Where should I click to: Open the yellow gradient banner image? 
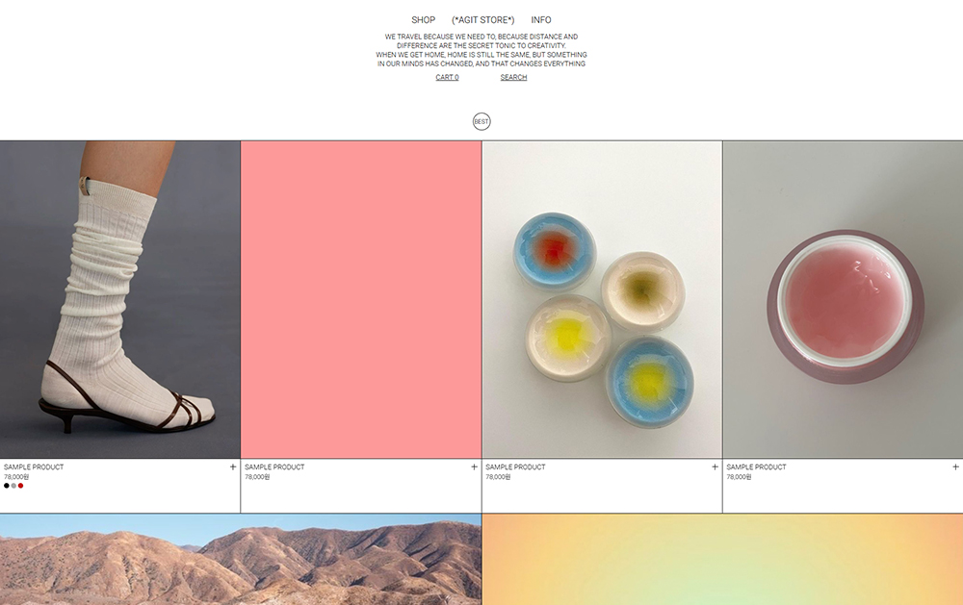[x=723, y=560]
